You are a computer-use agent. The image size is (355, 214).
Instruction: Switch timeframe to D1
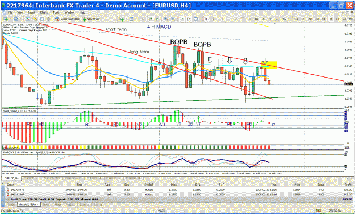click(x=337, y=19)
